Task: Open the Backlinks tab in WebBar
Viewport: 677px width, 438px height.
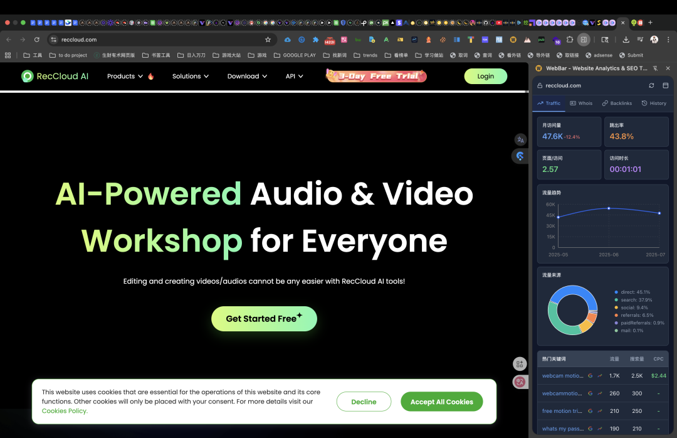Action: [x=617, y=104]
